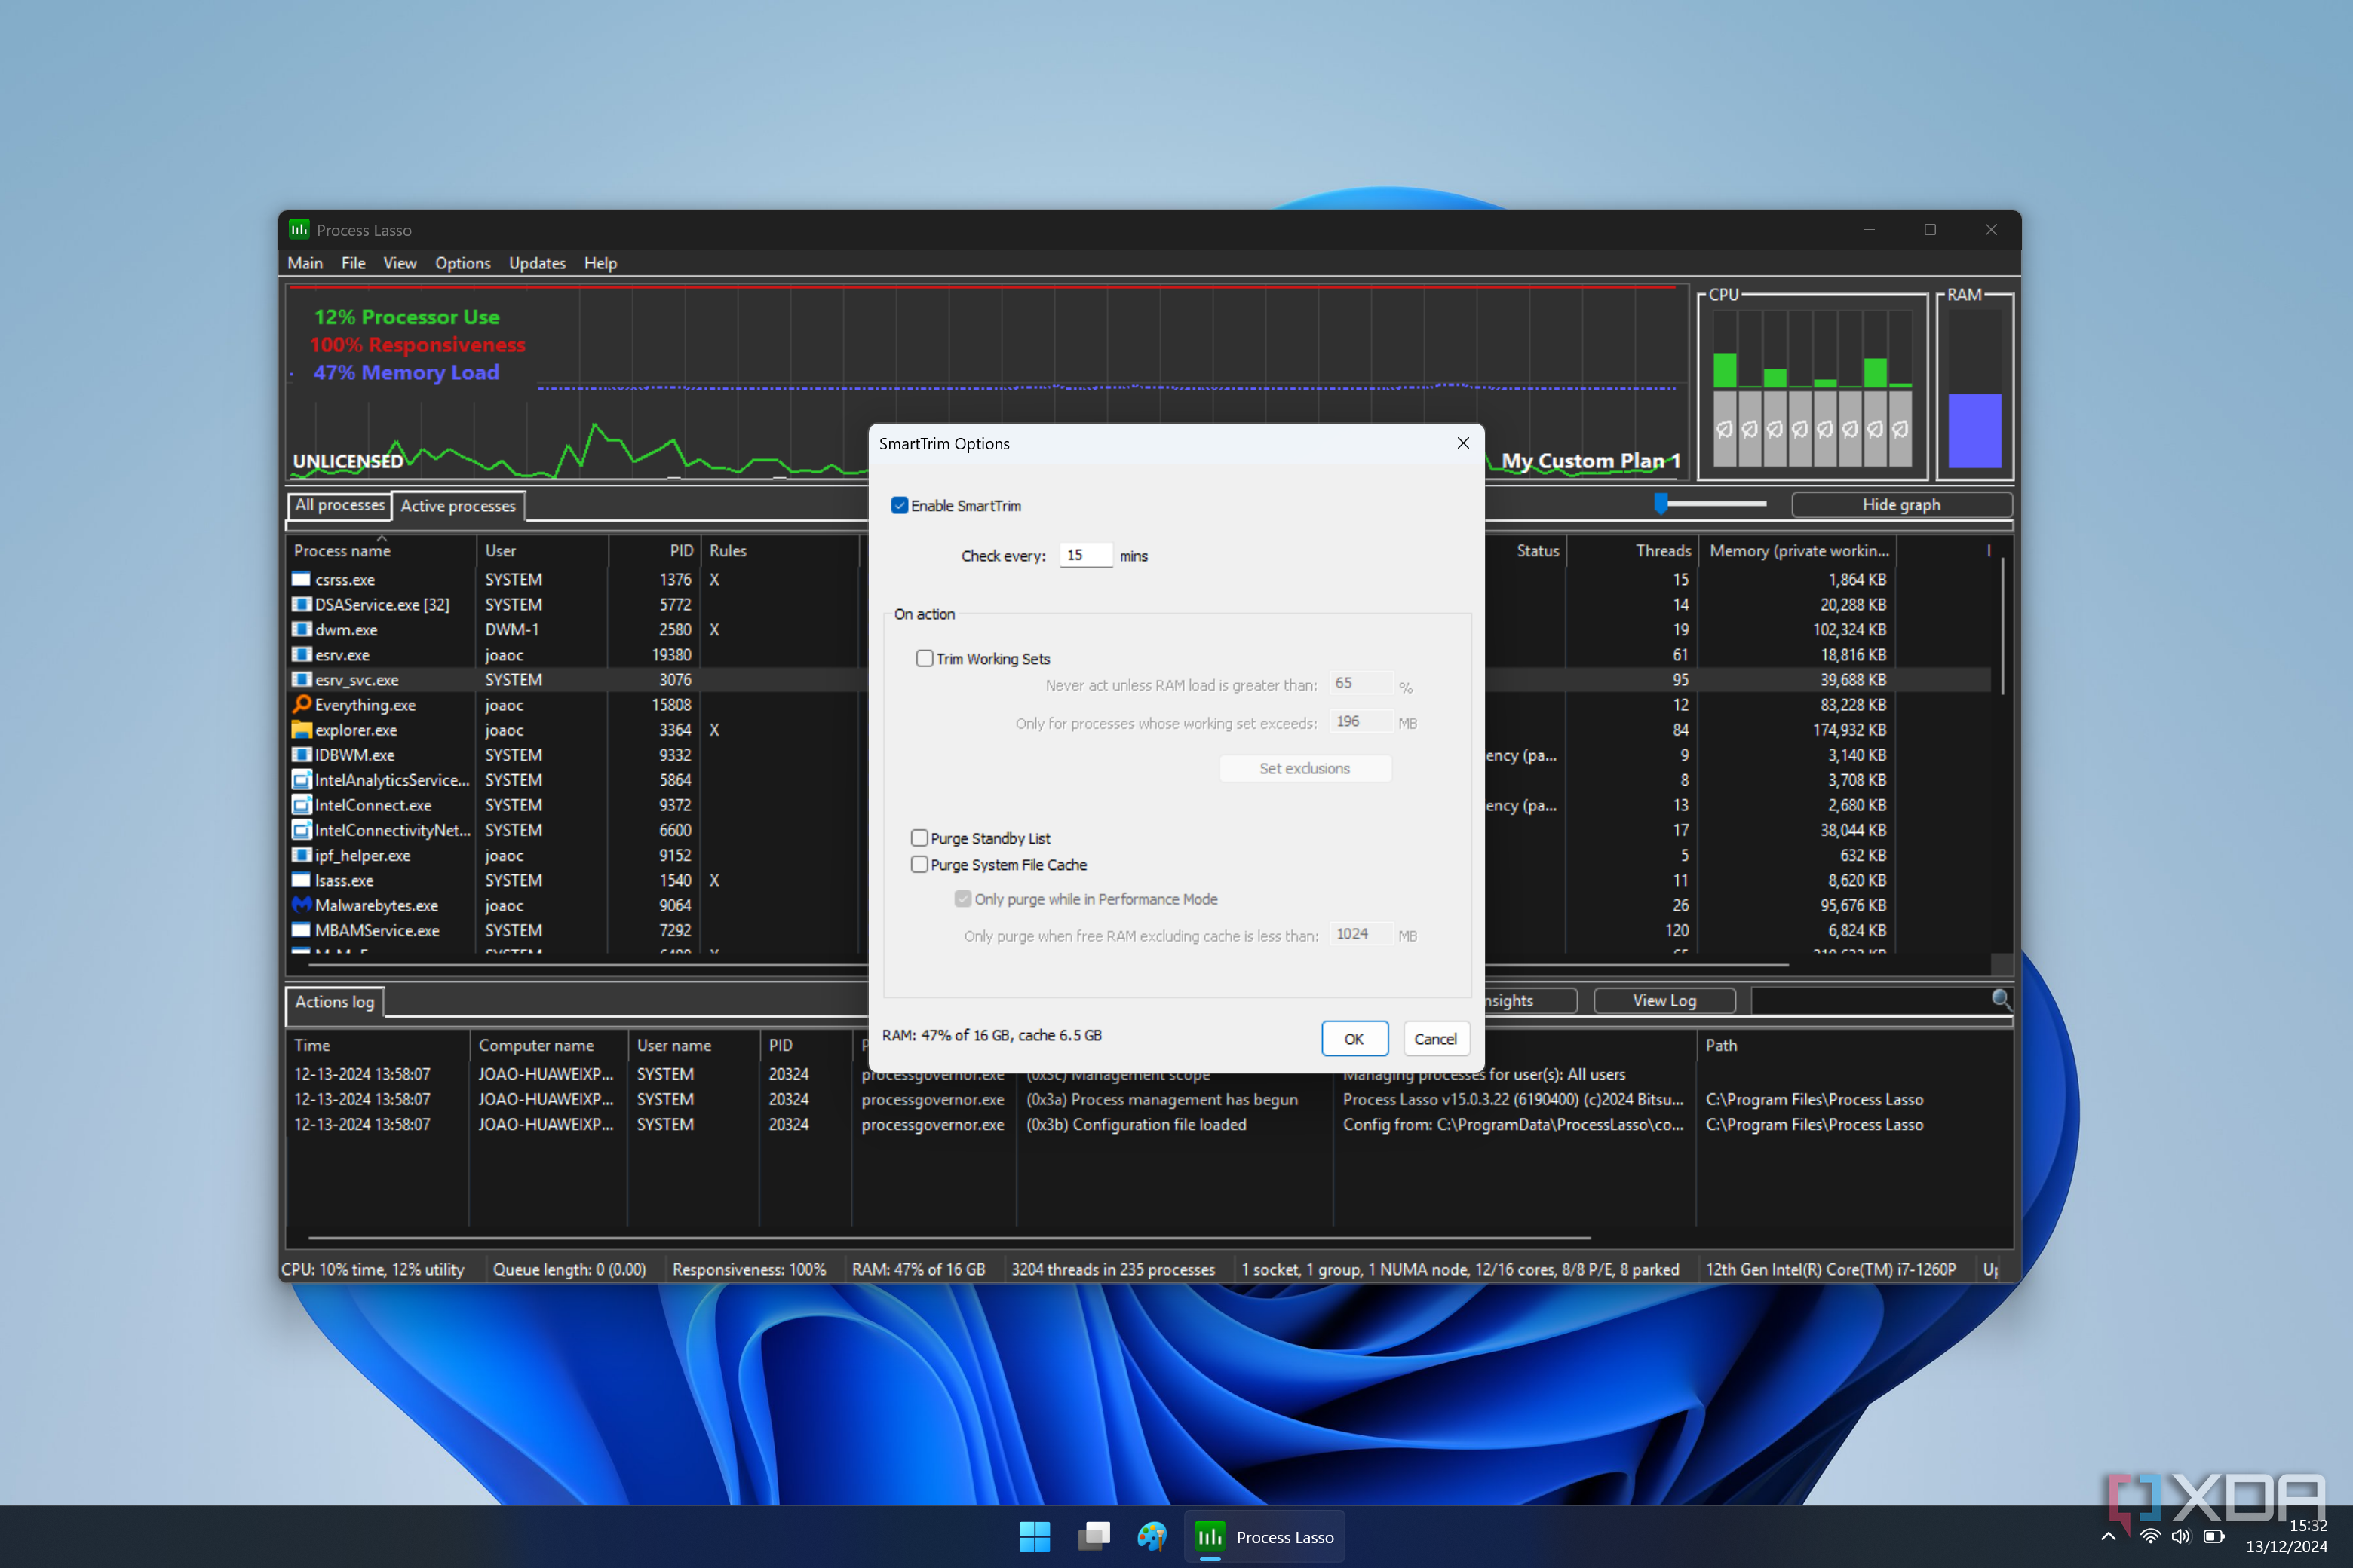Viewport: 2353px width, 1568px height.
Task: Open Wi-Fi network tray icon
Action: (2150, 1536)
